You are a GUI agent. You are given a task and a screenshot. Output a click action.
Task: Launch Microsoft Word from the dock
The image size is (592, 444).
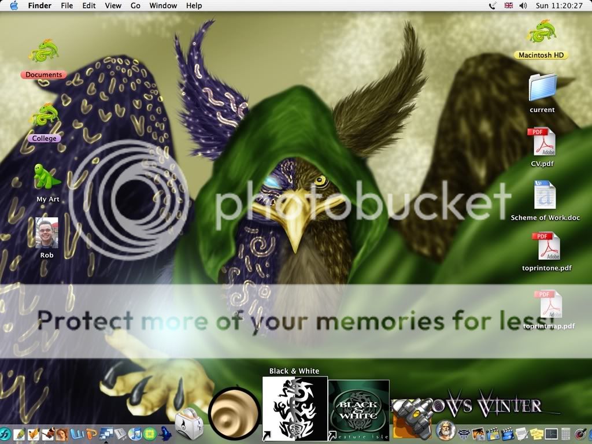[x=77, y=434]
